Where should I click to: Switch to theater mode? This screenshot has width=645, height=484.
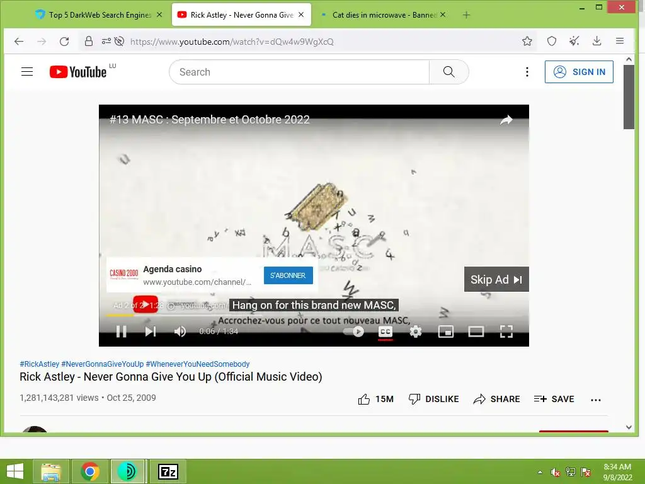[476, 331]
